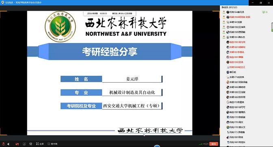The height and width of the screenshot is (147, 273).
Task: Click the green user badge beside 车辆161
Action: [x=224, y=37]
